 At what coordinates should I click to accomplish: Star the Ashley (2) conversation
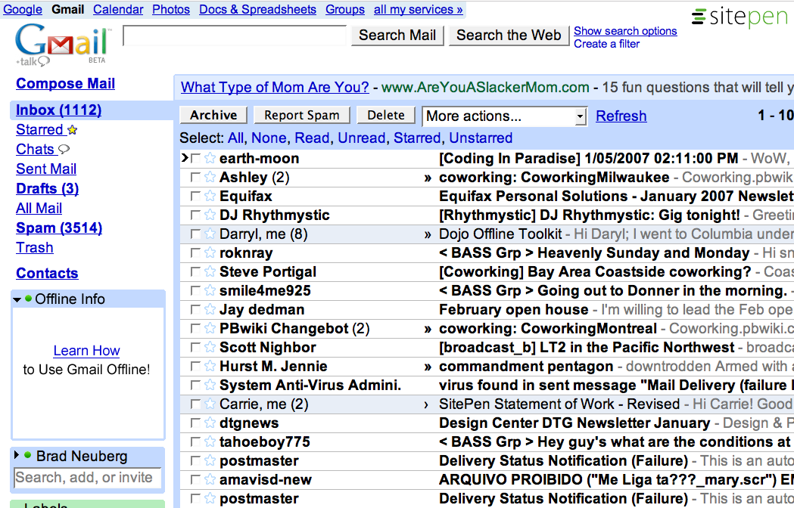[x=210, y=177]
